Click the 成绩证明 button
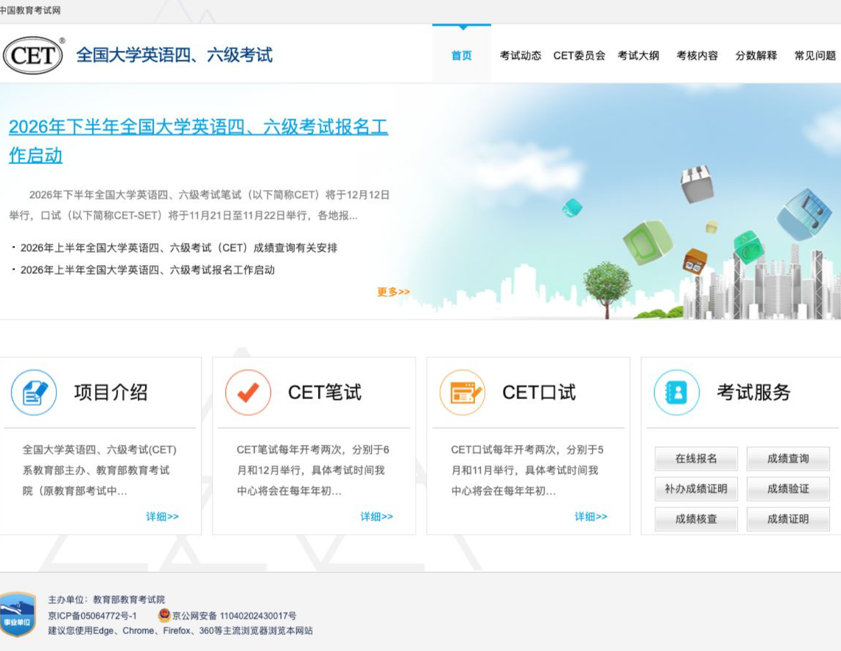Screen dimensions: 841x651 pos(788,519)
